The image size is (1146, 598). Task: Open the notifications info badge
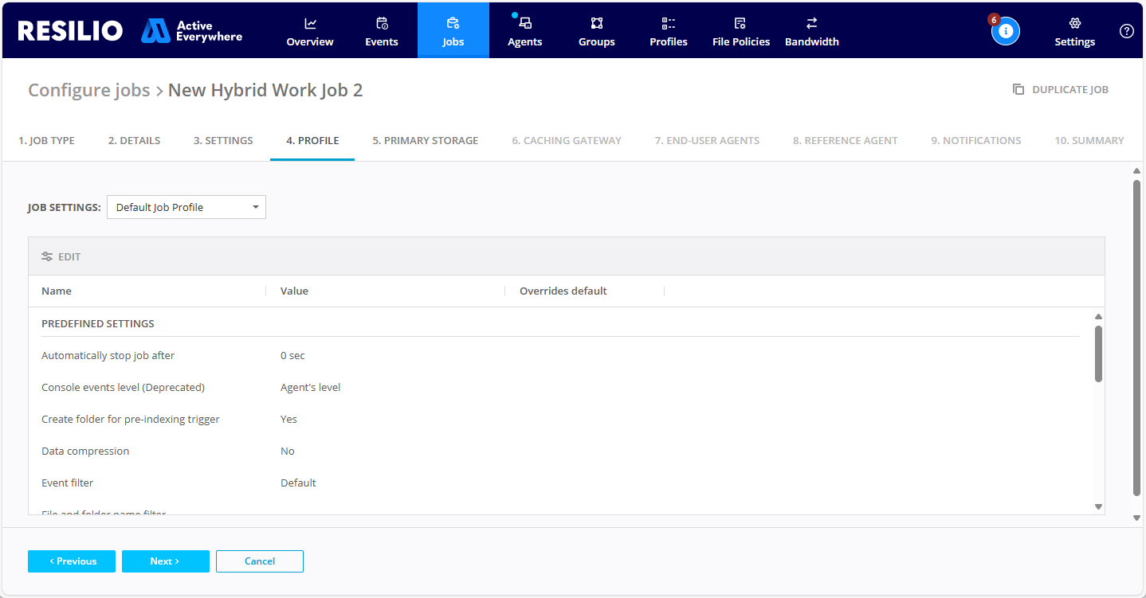click(x=1005, y=31)
